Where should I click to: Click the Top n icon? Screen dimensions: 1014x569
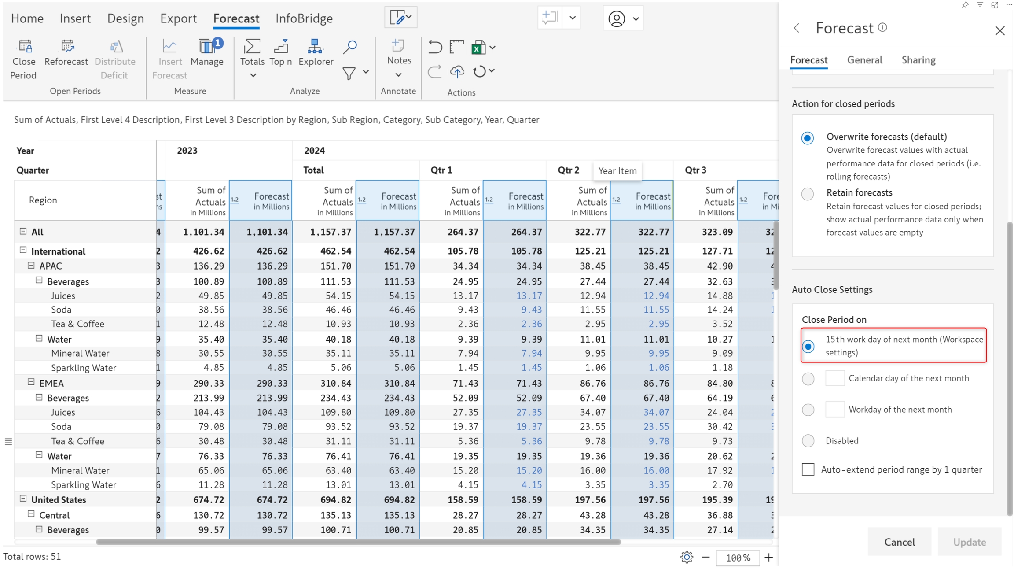click(x=281, y=47)
